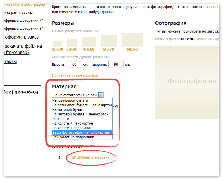Select На холсте + подрамник option
This screenshot has width=223, height=180.
coord(82,128)
